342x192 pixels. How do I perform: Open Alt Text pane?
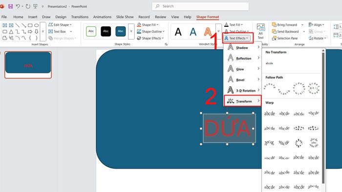[x=260, y=31]
